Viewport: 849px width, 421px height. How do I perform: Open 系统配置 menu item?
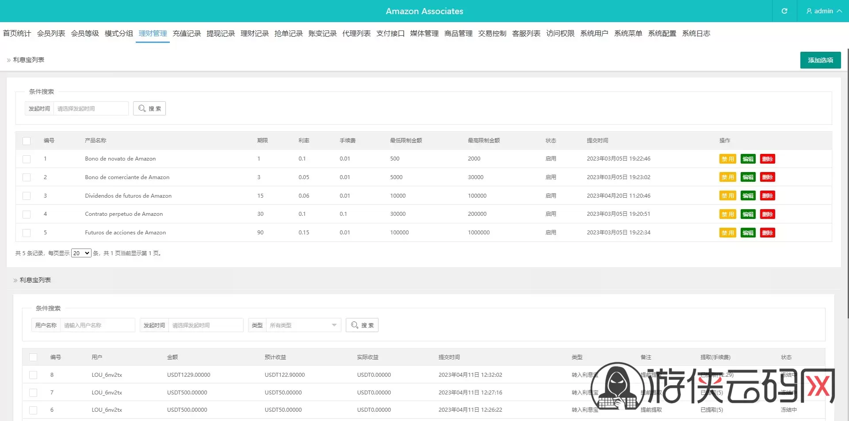[662, 33]
